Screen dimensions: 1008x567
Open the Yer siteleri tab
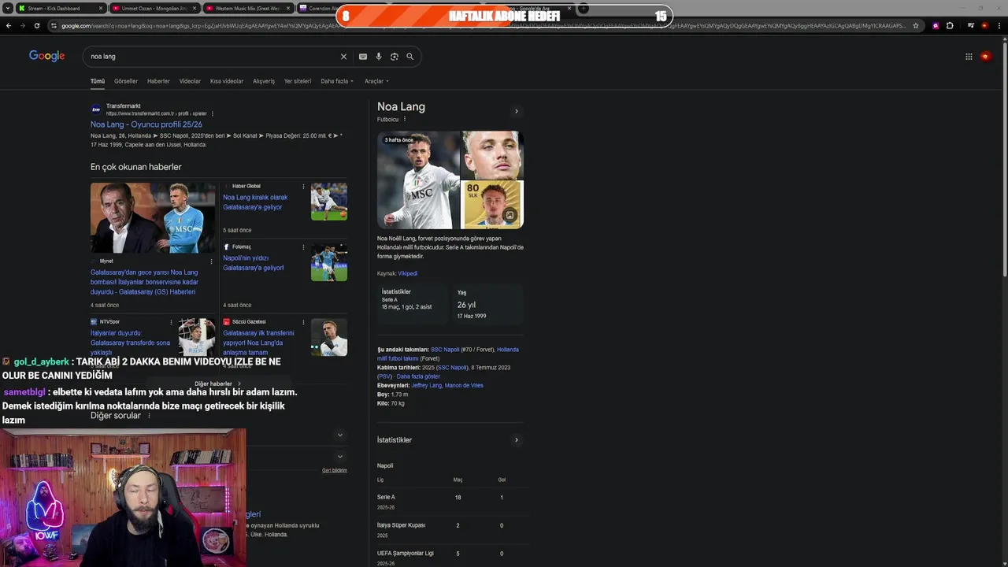[298, 81]
